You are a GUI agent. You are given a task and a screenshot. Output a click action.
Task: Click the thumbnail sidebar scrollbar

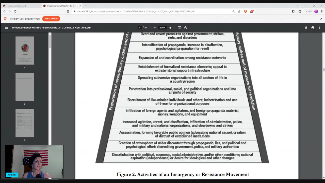tap(50, 42)
